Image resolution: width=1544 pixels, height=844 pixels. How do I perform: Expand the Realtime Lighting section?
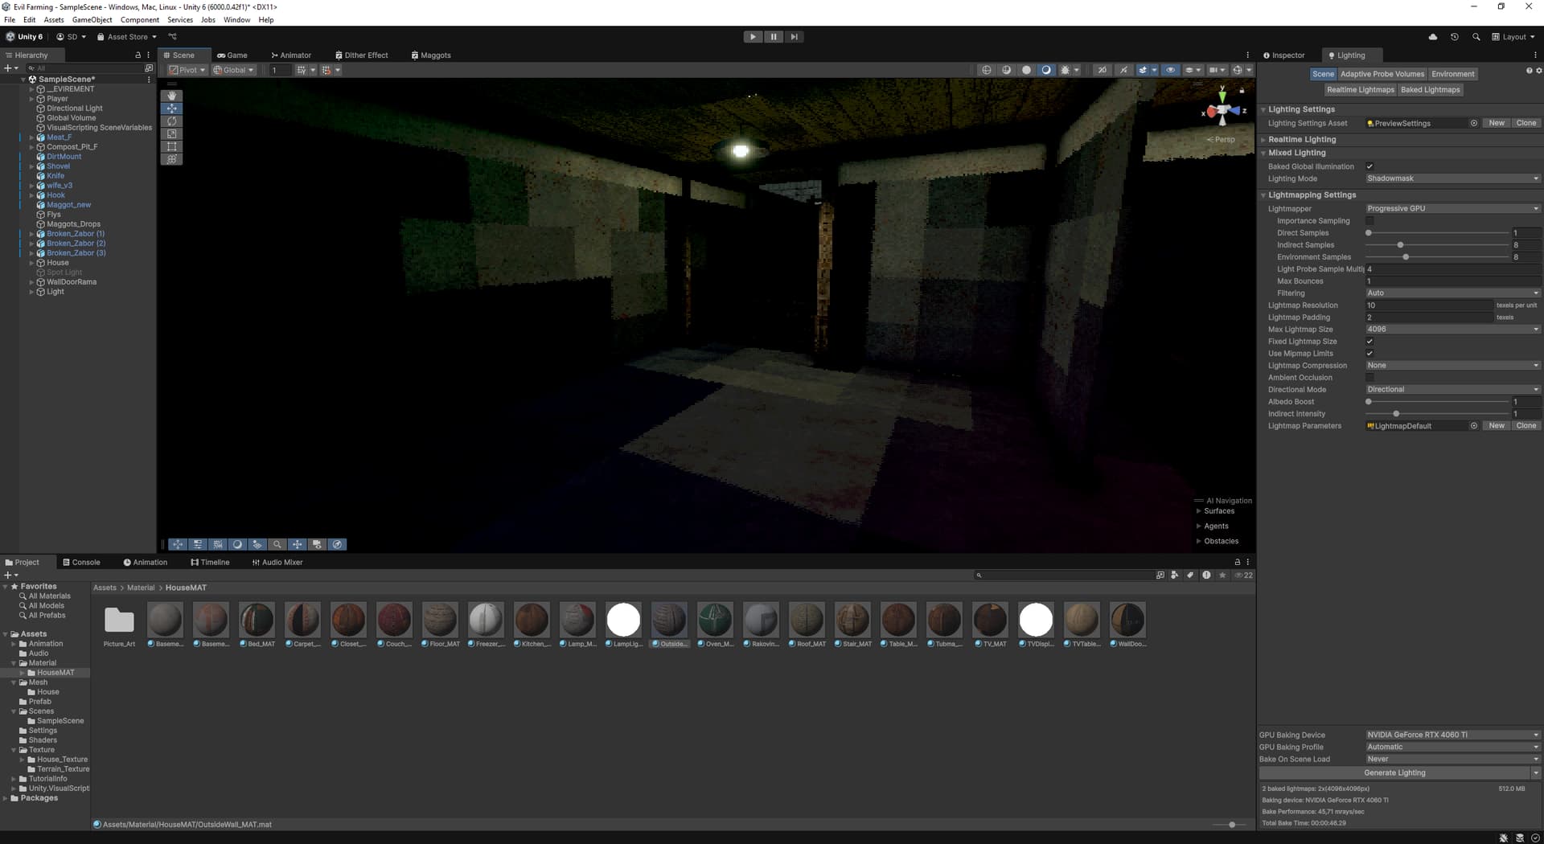1264,139
